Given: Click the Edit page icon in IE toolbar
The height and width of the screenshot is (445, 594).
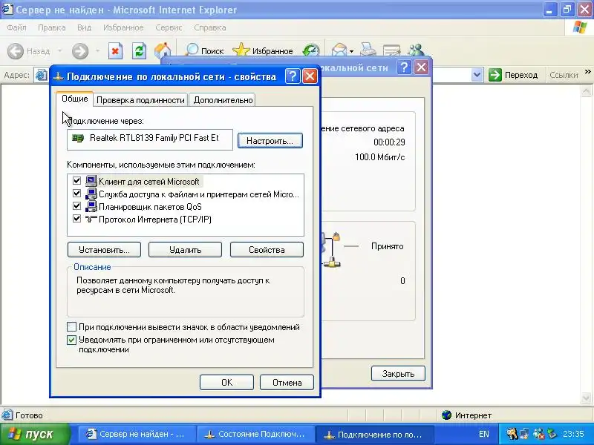Looking at the screenshot, I should (x=391, y=50).
